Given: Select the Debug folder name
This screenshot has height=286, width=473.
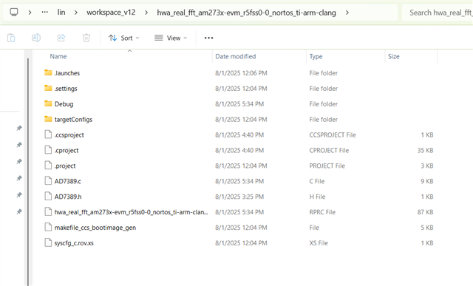Looking at the screenshot, I should (x=64, y=103).
